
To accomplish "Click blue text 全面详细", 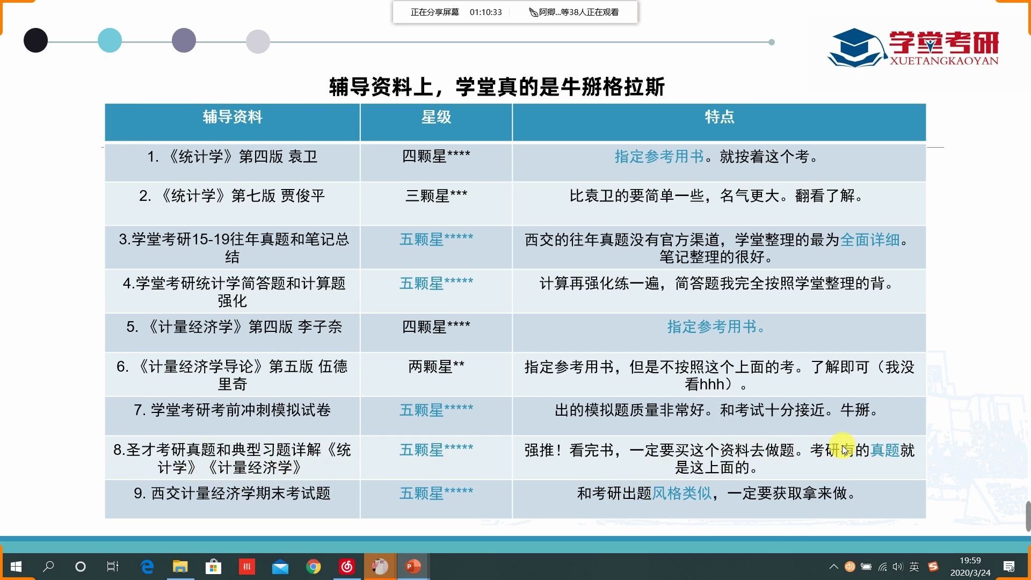I will point(870,240).
